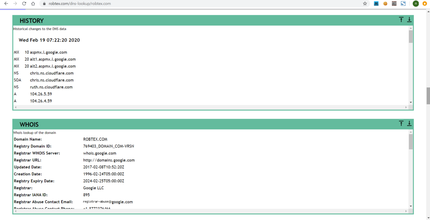This screenshot has height=220, width=430.
Task: Bookmark the page with the star icon
Action: click(x=365, y=4)
